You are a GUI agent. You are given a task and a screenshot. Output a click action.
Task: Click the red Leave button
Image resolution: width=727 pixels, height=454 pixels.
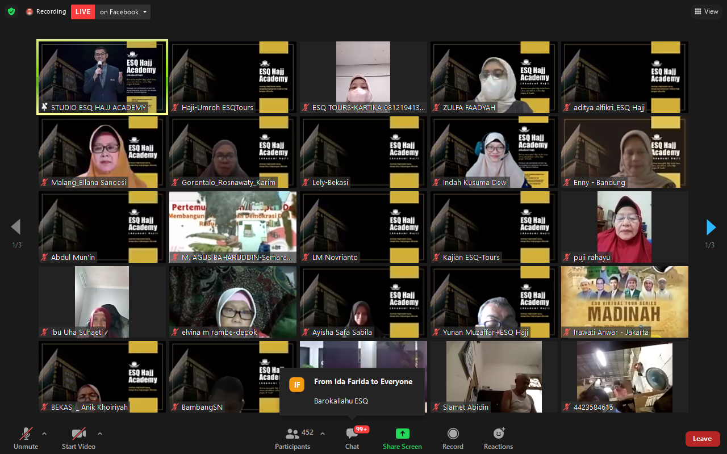tap(702, 439)
